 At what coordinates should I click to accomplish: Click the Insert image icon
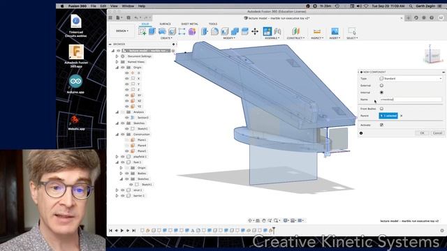click(335, 31)
